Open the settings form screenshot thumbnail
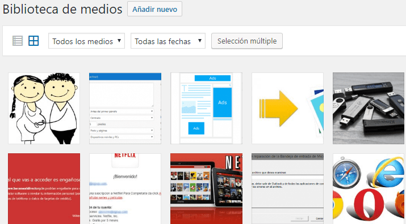This screenshot has height=224, width=406. (x=125, y=109)
